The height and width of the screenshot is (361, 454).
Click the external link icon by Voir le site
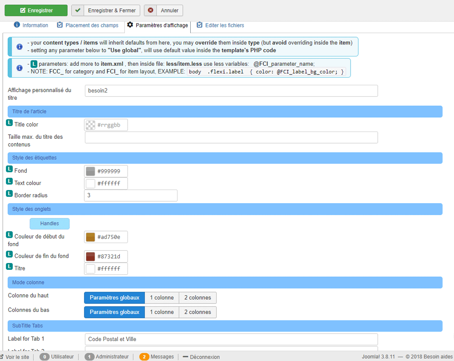coord(2,356)
